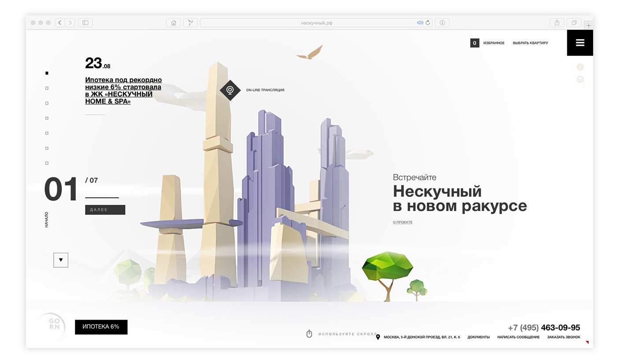Image resolution: width=617 pixels, height=361 pixels.
Task: Open the webcam on-line broadcast diamond icon
Action: 230,90
